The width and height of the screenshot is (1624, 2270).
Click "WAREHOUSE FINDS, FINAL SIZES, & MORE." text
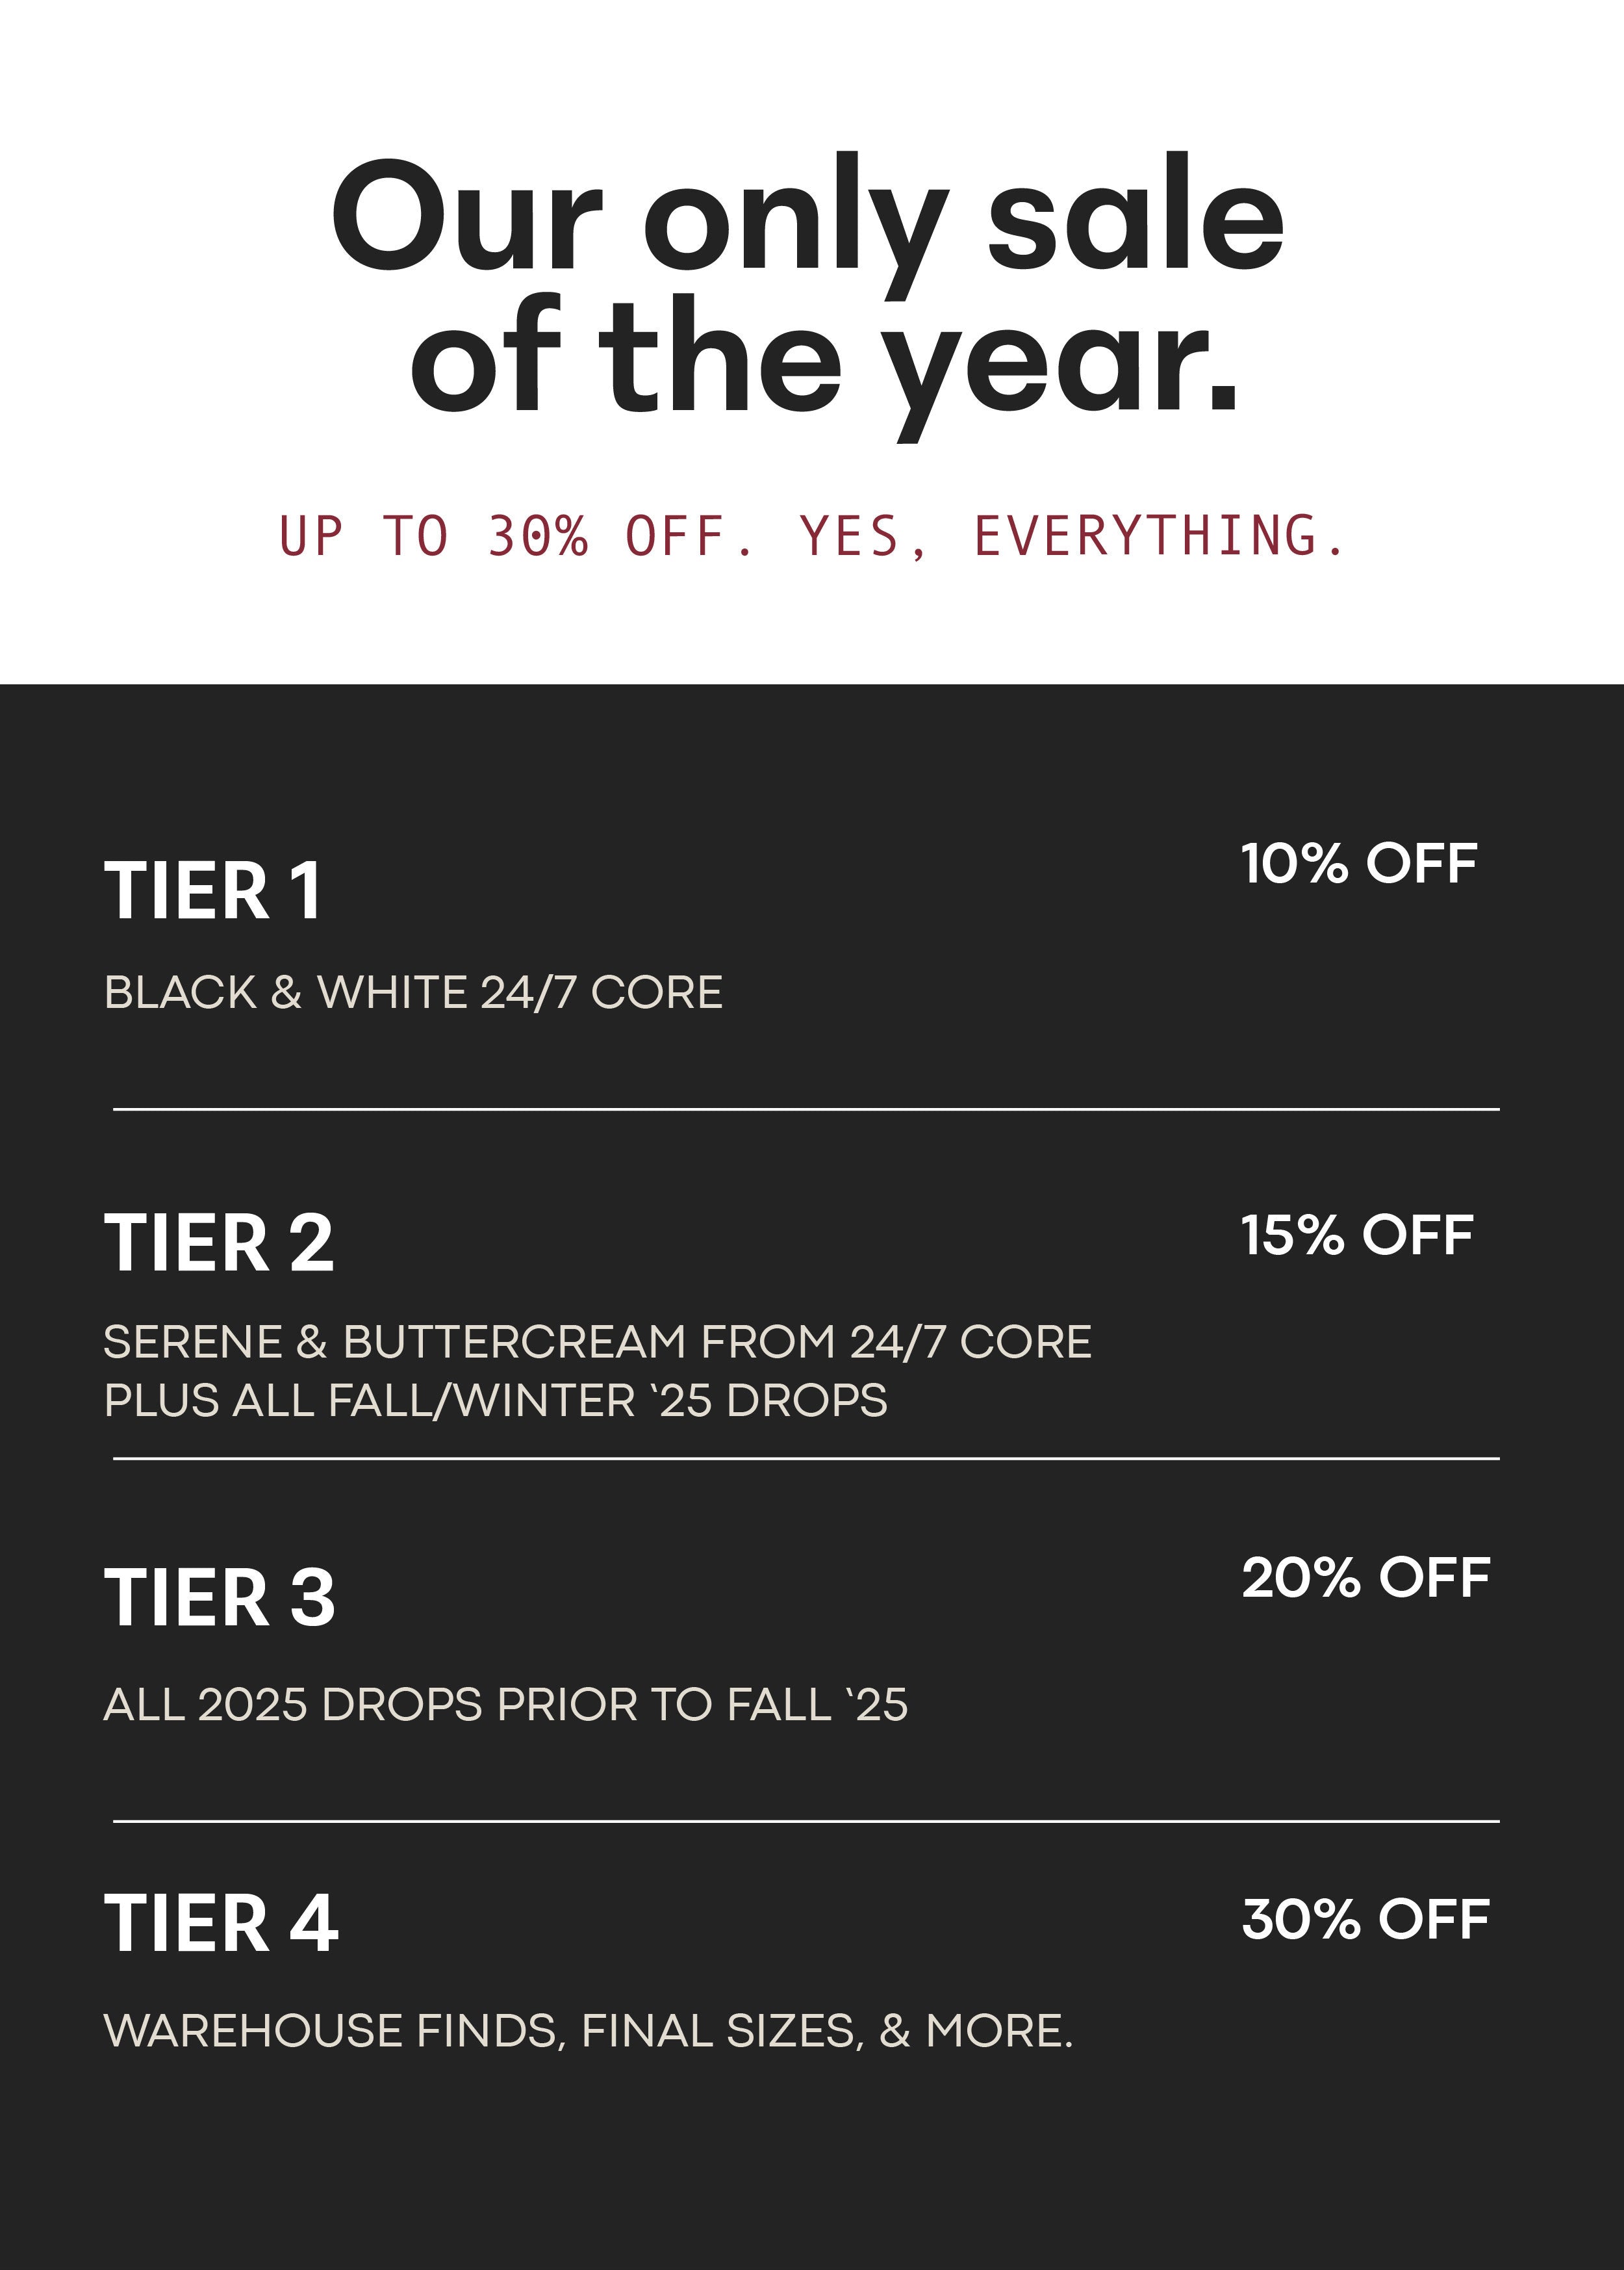click(x=588, y=2030)
